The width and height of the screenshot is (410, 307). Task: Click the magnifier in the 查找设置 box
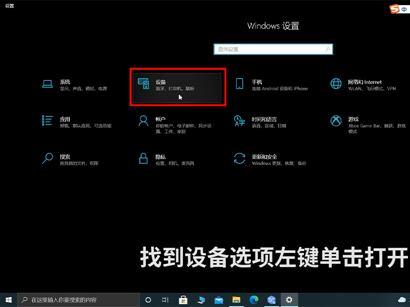(x=327, y=49)
